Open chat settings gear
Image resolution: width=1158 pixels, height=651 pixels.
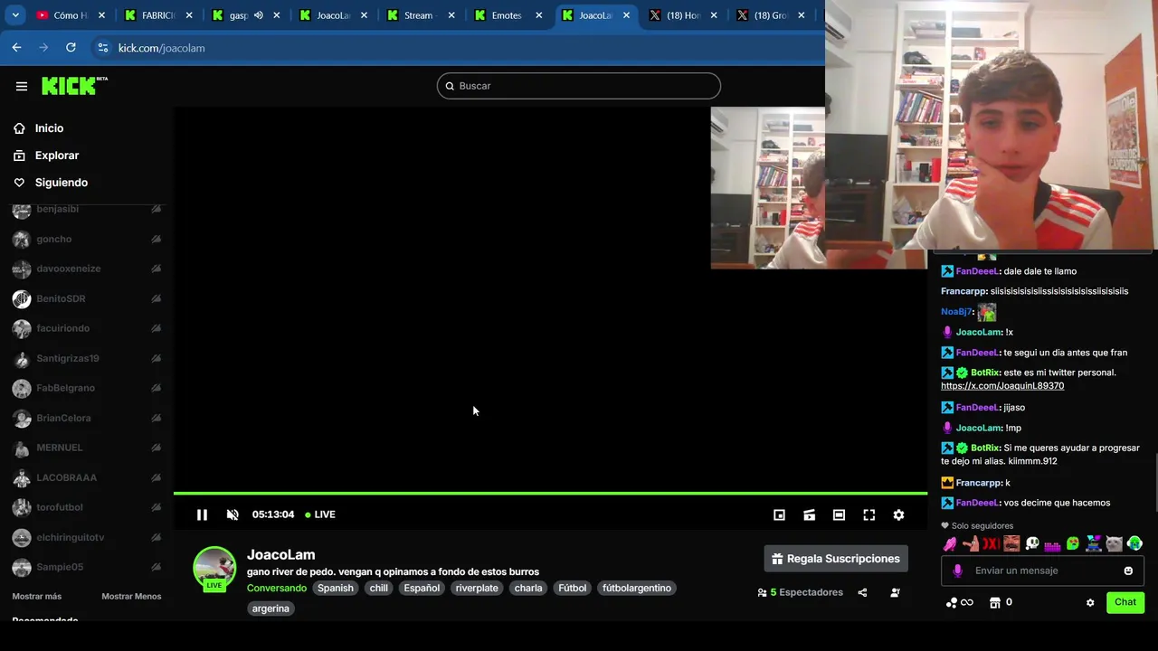1090,602
